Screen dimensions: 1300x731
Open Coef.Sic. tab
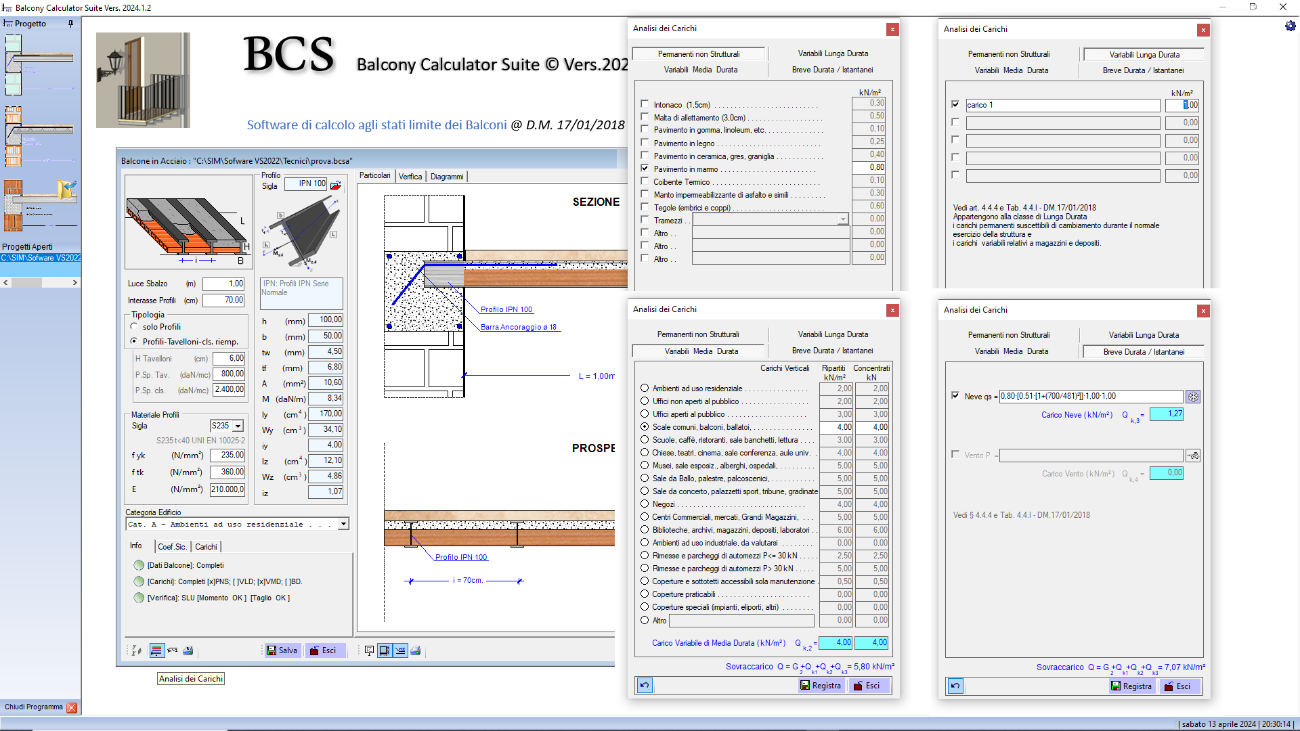[x=172, y=547]
